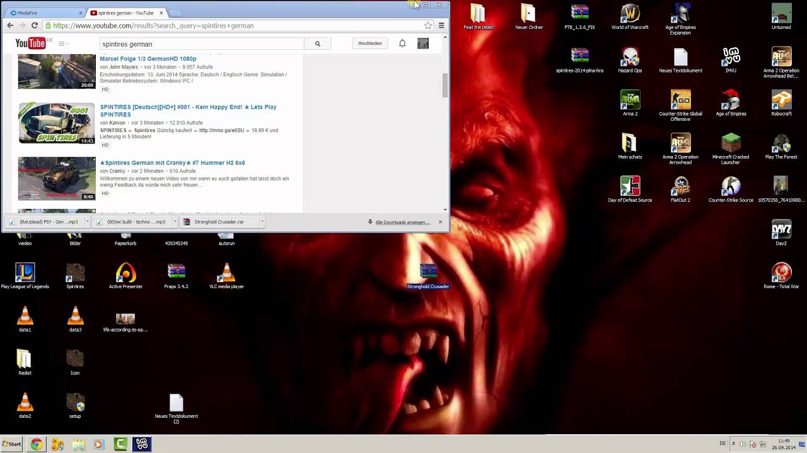
Task: Click the YouTube logo
Action: click(x=31, y=43)
